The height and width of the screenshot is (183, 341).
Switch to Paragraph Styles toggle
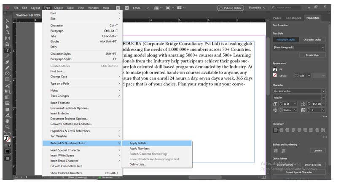pos(286,40)
